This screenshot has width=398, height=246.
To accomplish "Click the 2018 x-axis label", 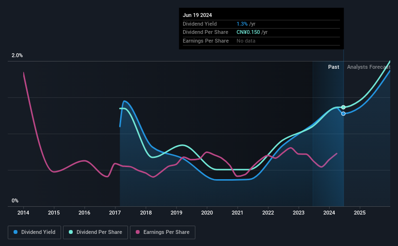I will pos(146,213).
